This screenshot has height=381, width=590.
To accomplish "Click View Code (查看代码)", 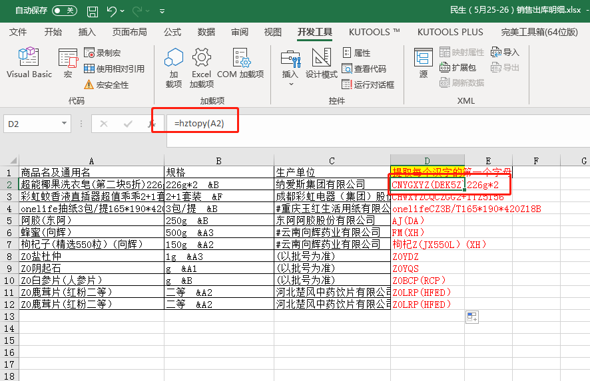I will (x=364, y=68).
